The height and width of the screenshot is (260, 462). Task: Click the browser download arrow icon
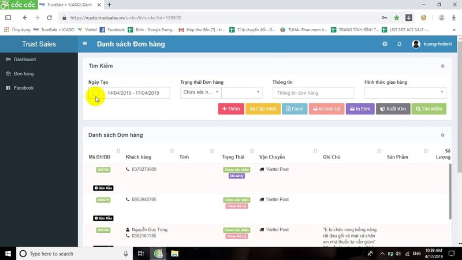[x=409, y=18]
